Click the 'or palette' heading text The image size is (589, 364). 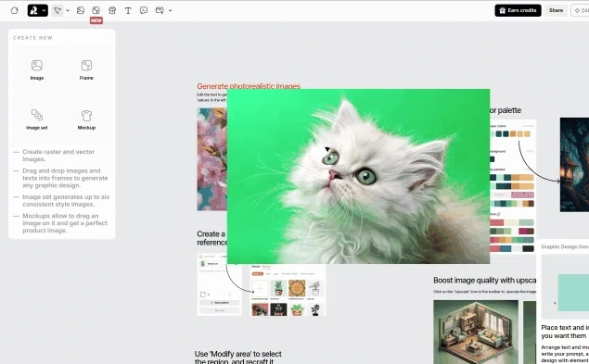(506, 110)
